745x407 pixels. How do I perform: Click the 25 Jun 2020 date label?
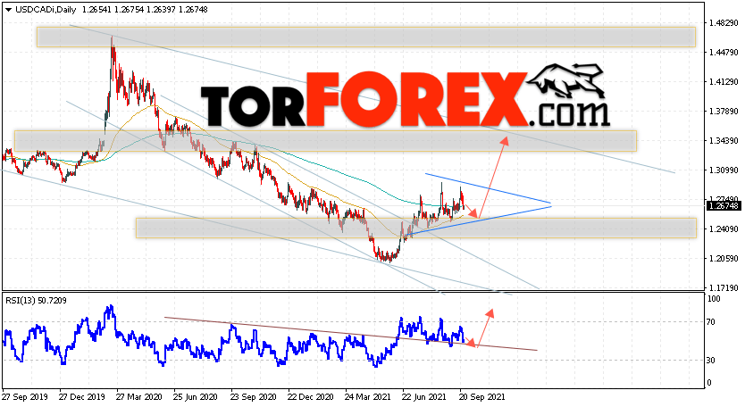(196, 396)
